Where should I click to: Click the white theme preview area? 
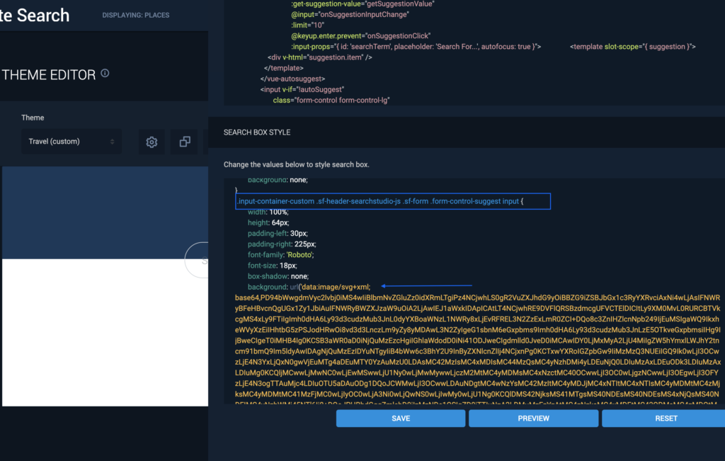pos(105,332)
